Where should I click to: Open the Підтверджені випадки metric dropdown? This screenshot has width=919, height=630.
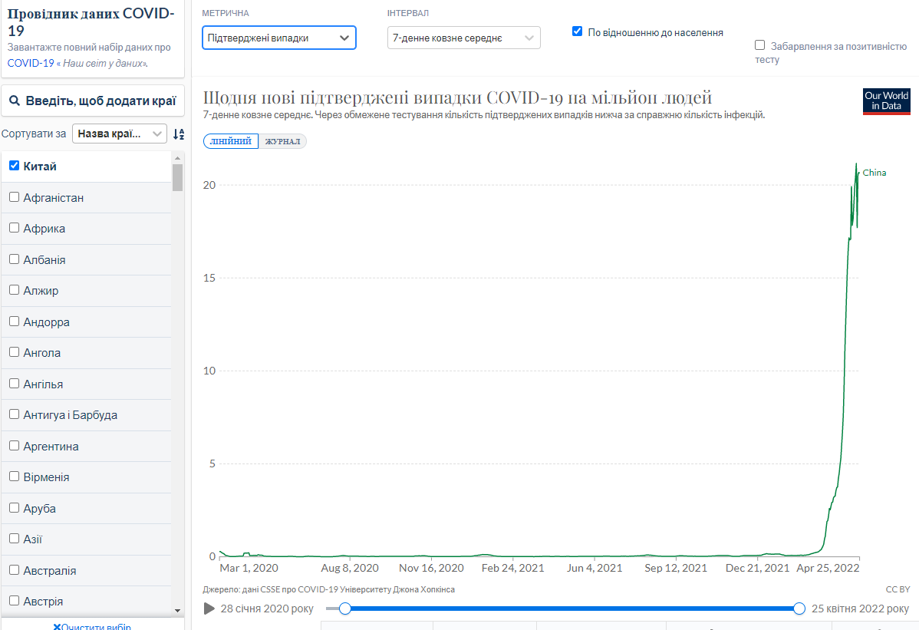(279, 38)
